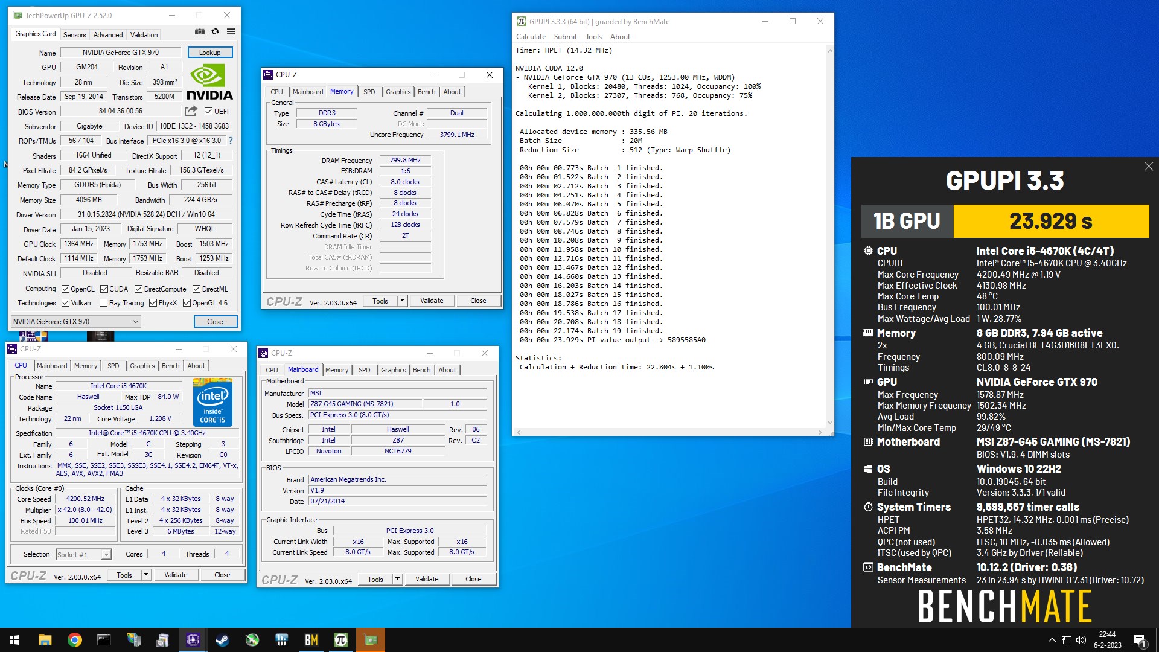Click the GPUPI vertical scrollbar track
This screenshot has width=1159, height=652.
point(829,237)
